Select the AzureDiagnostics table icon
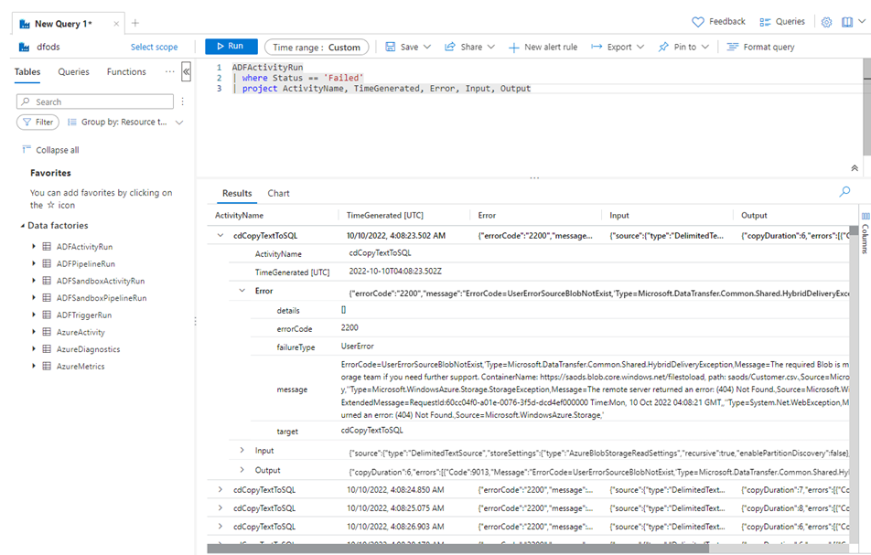Viewport: 871px width, 555px height. point(48,349)
